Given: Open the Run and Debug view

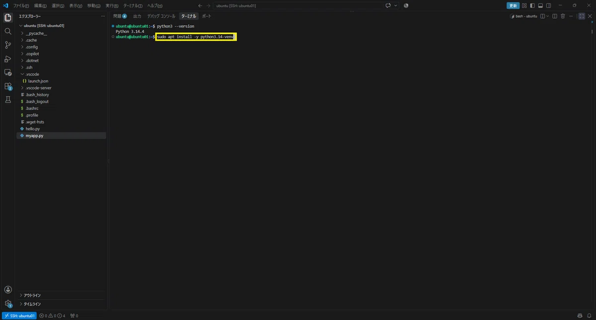Looking at the screenshot, I should click(8, 59).
